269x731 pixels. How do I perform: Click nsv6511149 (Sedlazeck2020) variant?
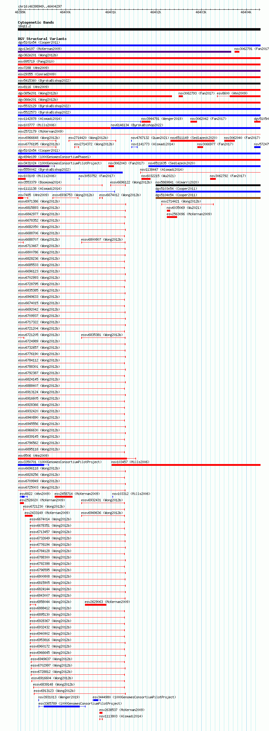pyautogui.click(x=193, y=141)
